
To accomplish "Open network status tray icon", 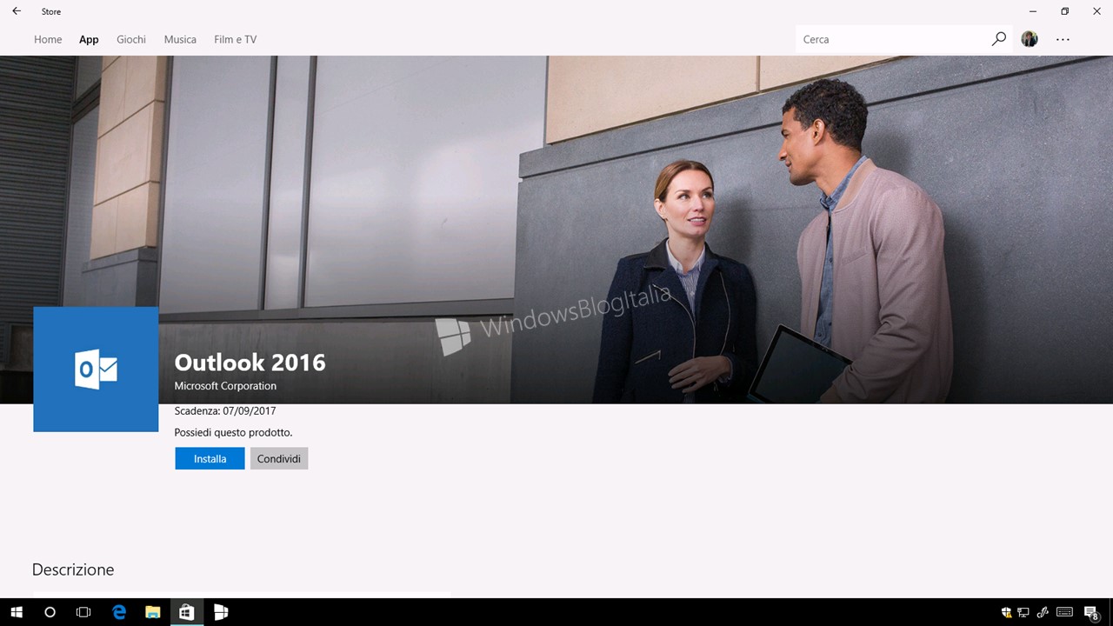I will [1023, 612].
